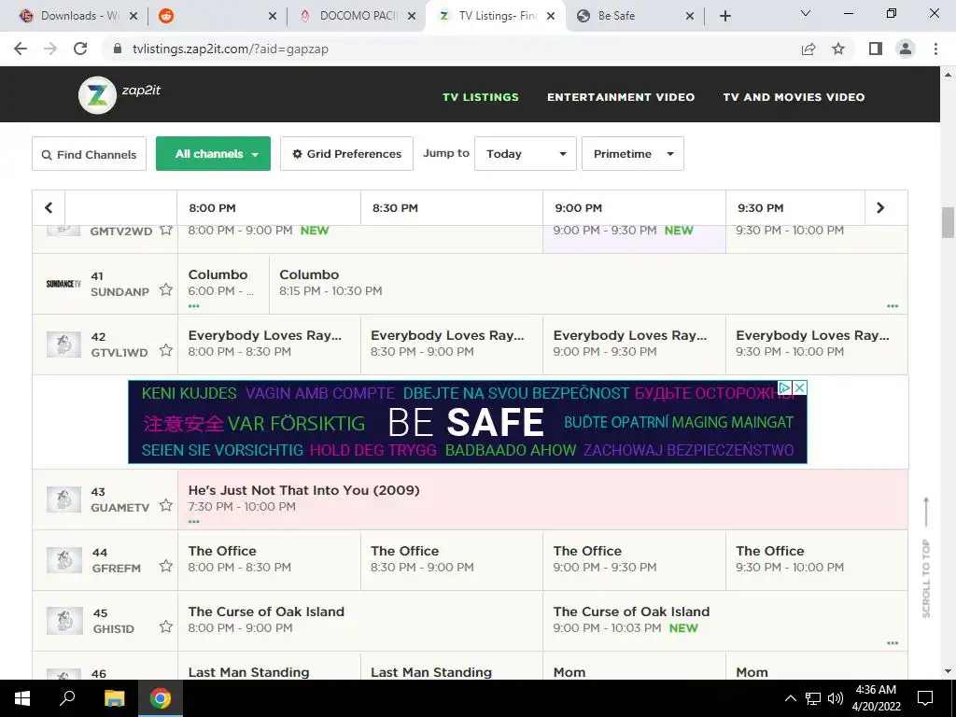The width and height of the screenshot is (956, 717).
Task: Show hidden system tray icons
Action: 790,698
